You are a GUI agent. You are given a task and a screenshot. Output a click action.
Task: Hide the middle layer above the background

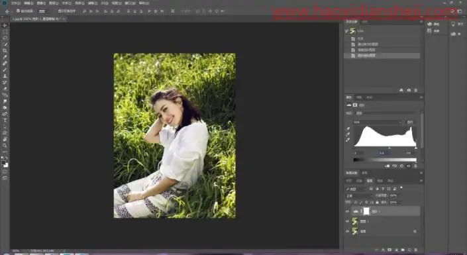click(347, 221)
